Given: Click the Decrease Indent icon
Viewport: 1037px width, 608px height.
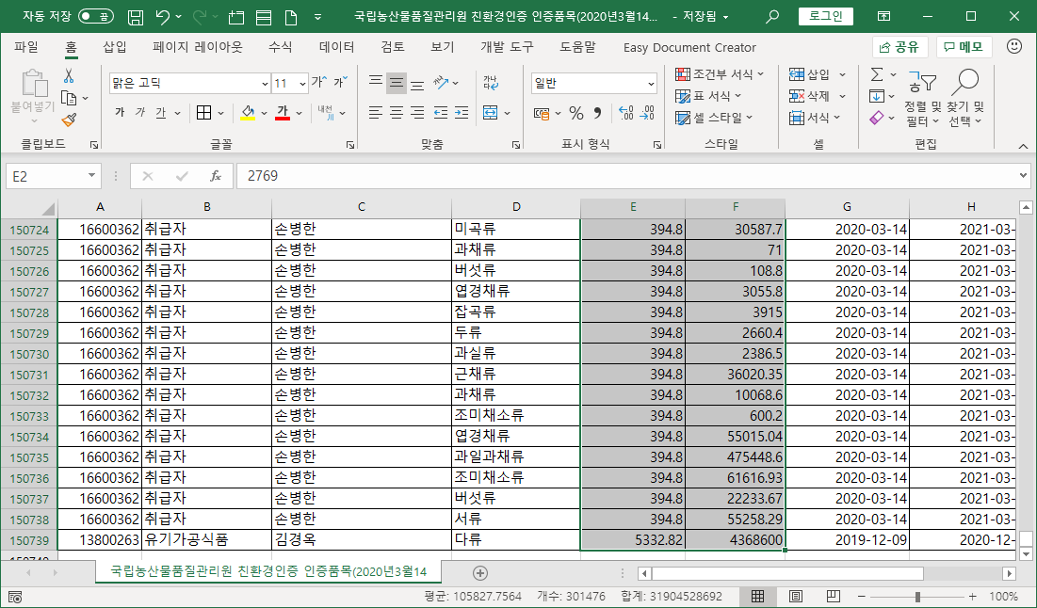Looking at the screenshot, I should [441, 113].
